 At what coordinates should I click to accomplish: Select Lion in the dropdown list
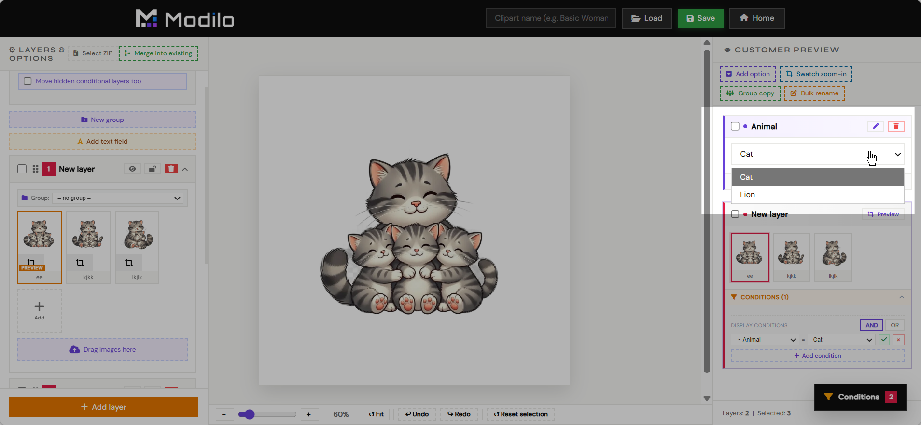coord(817,195)
